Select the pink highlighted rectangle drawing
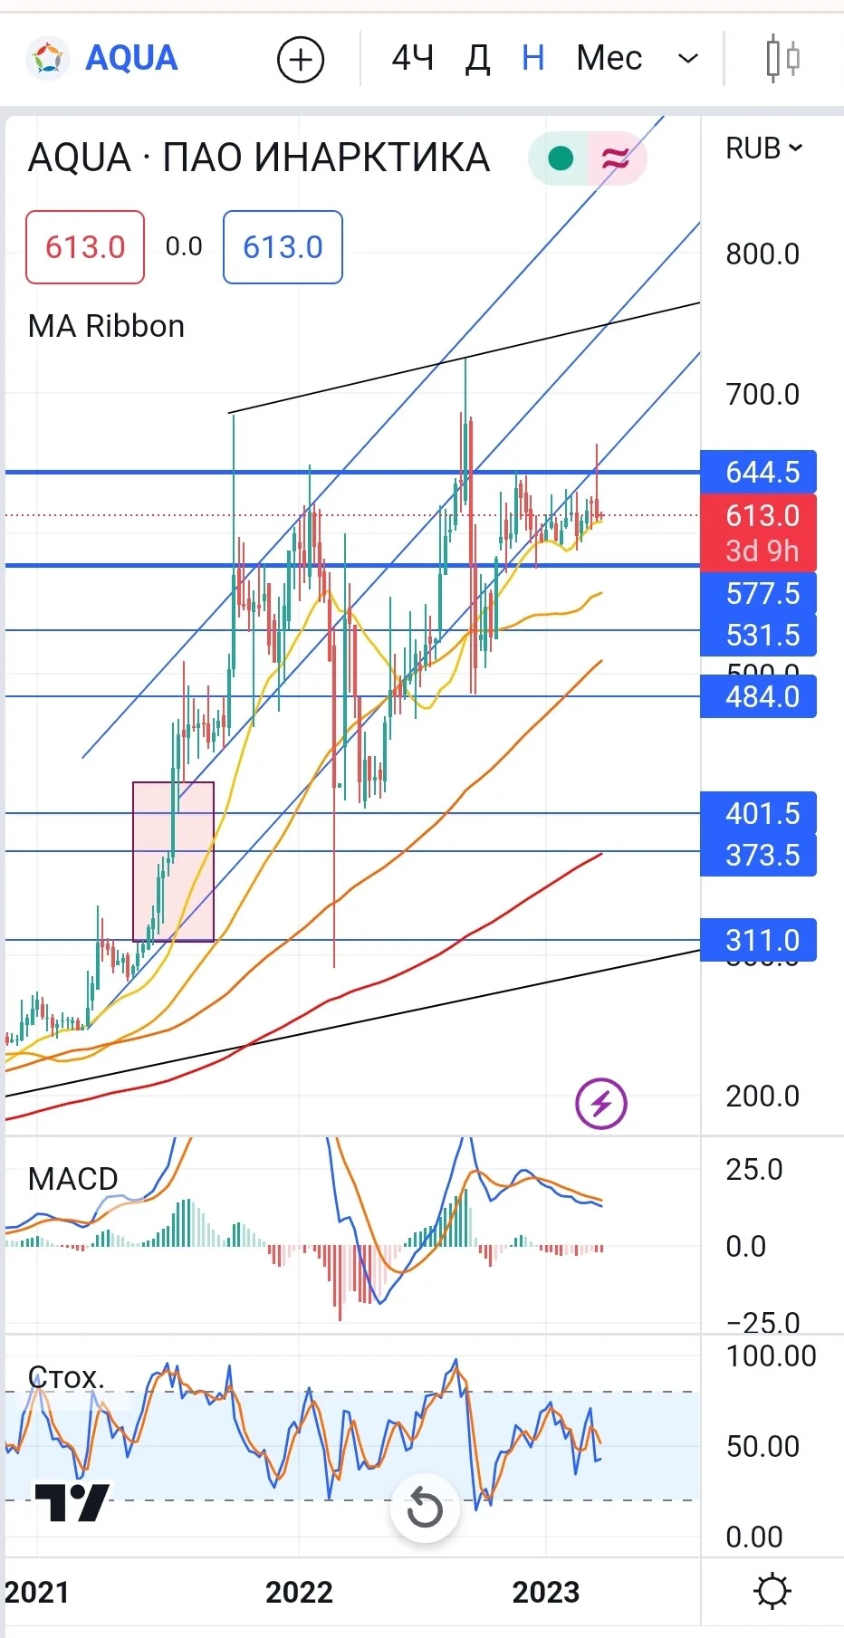 (x=174, y=861)
